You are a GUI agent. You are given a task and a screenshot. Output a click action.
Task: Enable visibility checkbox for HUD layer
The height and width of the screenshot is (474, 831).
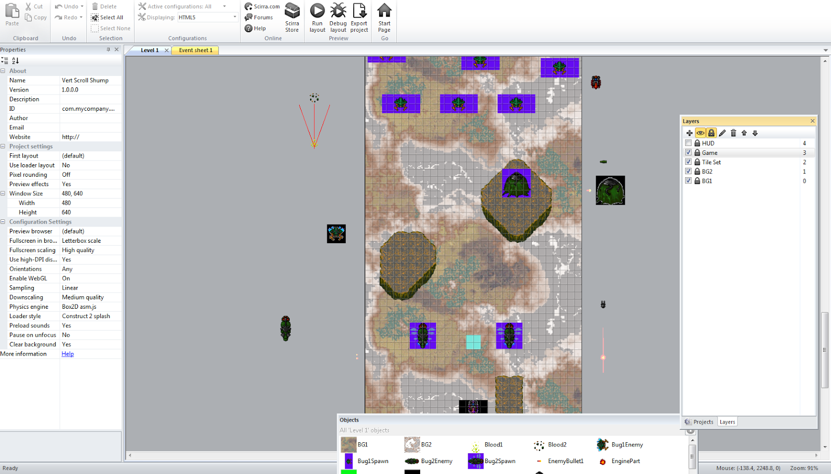[689, 143]
